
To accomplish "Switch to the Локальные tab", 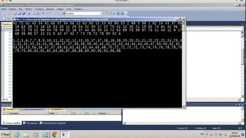I will click(x=30, y=123).
